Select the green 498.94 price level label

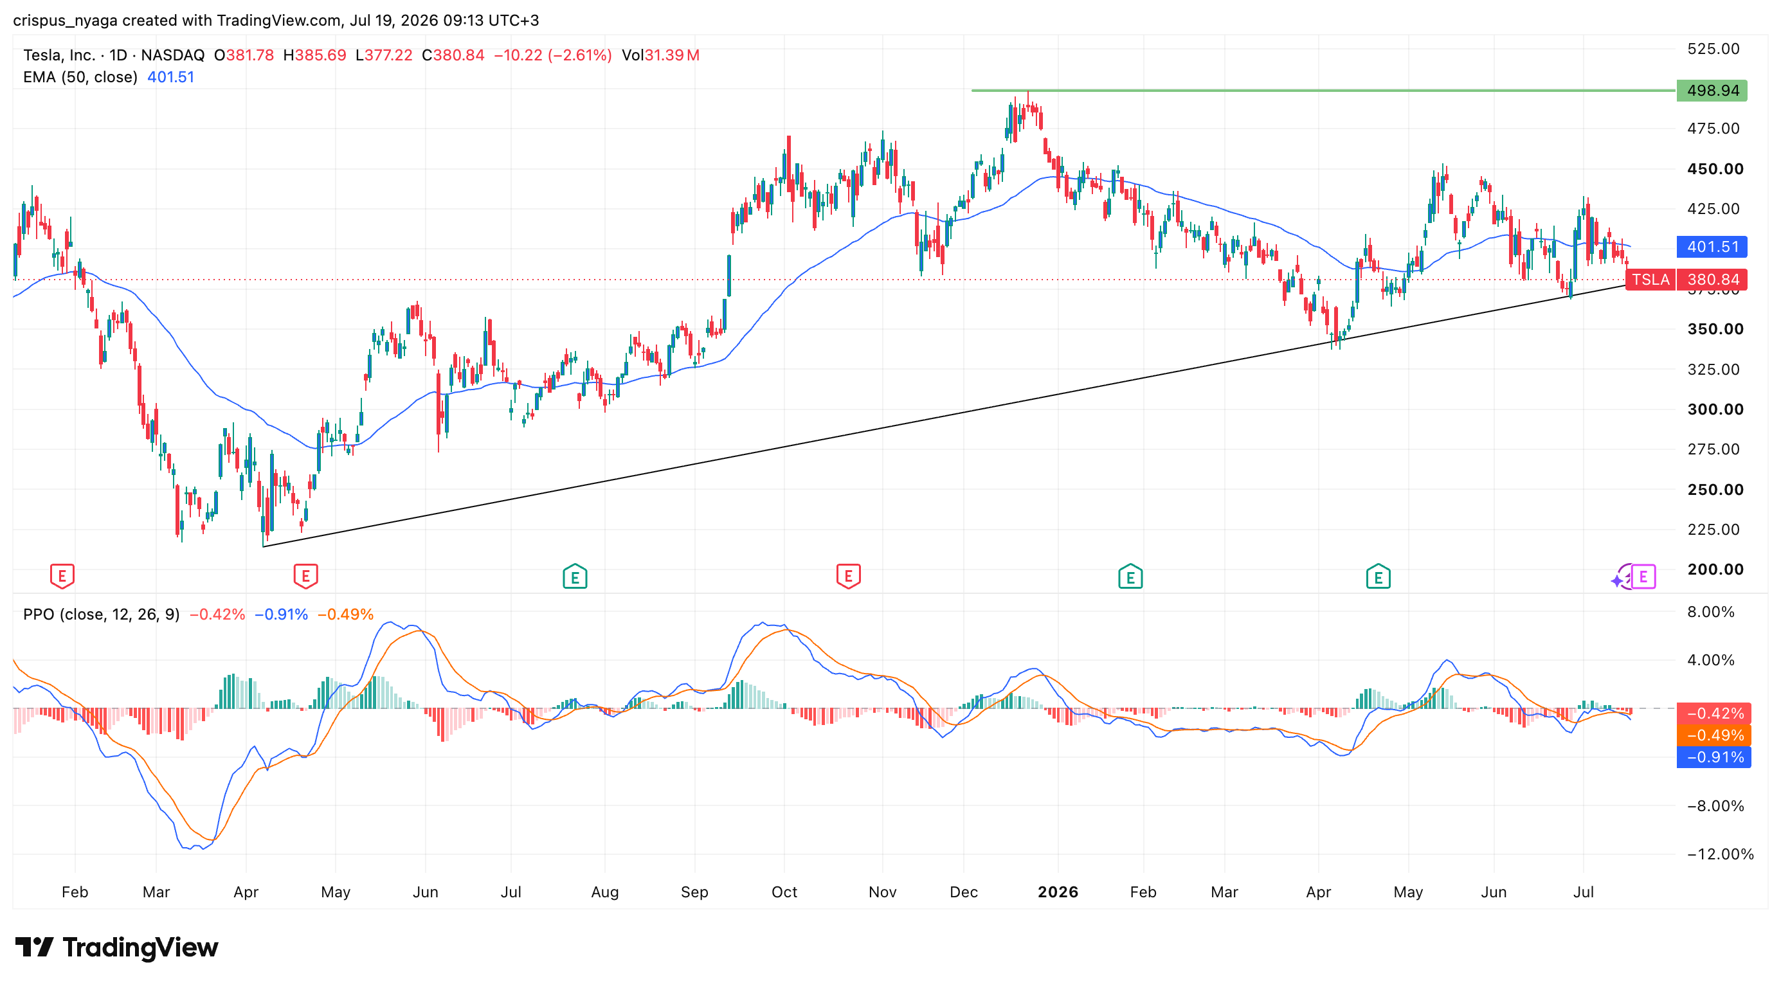coord(1712,91)
